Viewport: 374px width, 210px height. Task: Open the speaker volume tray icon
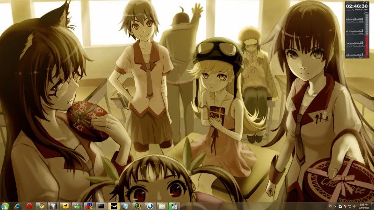(354, 206)
